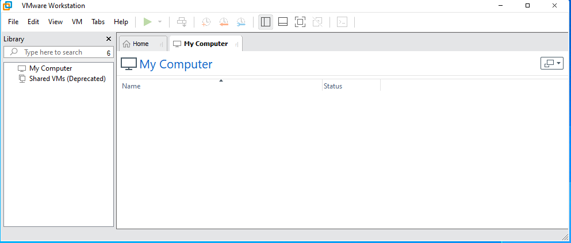This screenshot has width=571, height=243.
Task: Close the My Computer tab
Action: point(237,44)
